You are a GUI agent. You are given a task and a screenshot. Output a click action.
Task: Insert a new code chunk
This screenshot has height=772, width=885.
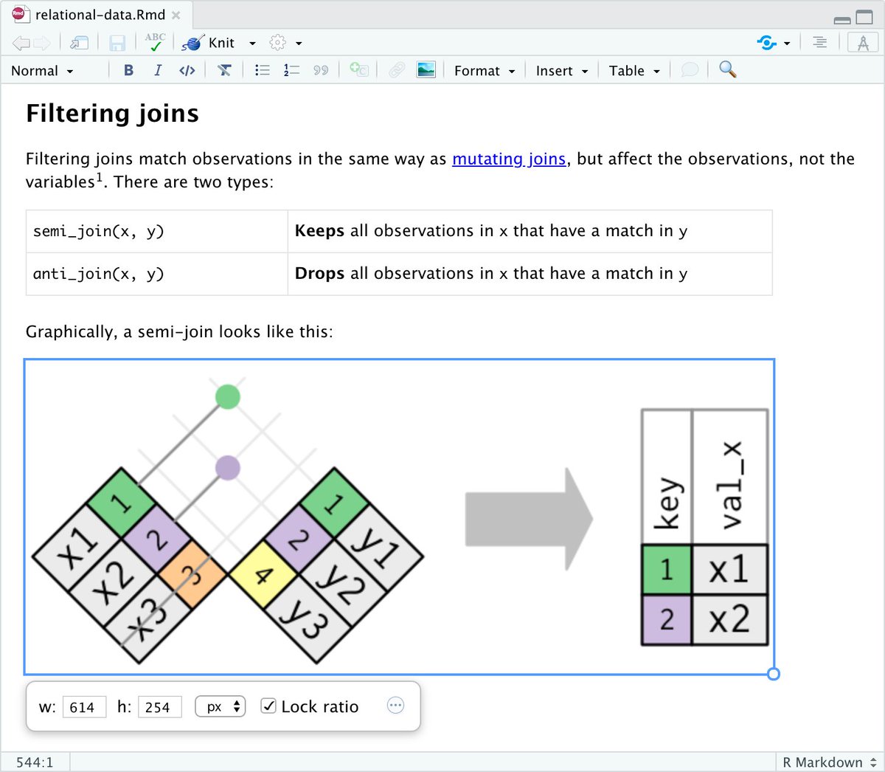[x=359, y=70]
